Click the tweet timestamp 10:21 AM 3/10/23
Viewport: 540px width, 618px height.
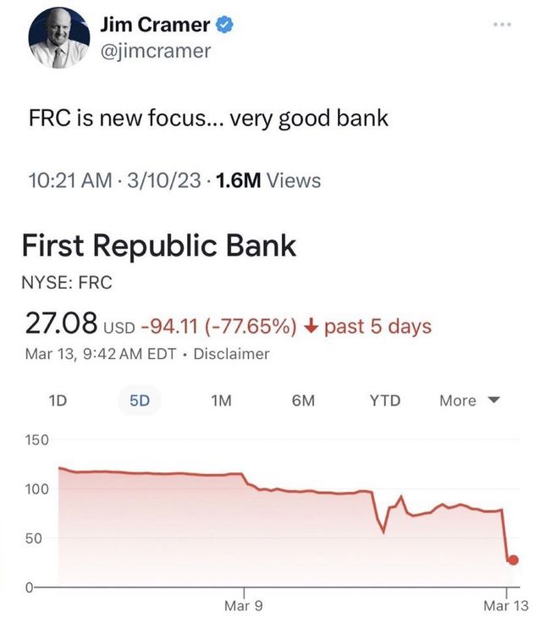click(x=114, y=180)
